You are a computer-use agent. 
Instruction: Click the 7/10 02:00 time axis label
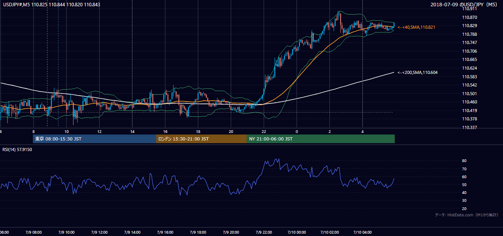(x=330, y=232)
